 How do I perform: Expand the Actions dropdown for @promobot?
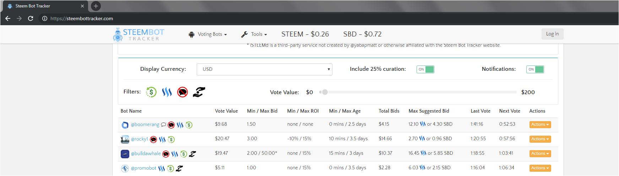tap(540, 168)
